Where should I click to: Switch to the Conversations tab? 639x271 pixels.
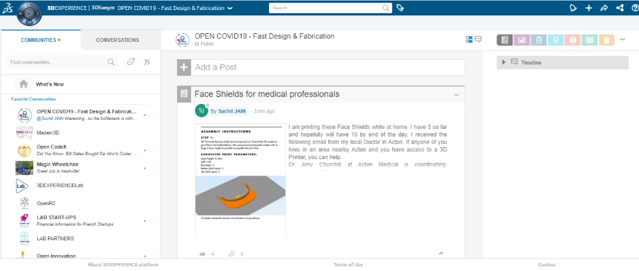click(117, 40)
